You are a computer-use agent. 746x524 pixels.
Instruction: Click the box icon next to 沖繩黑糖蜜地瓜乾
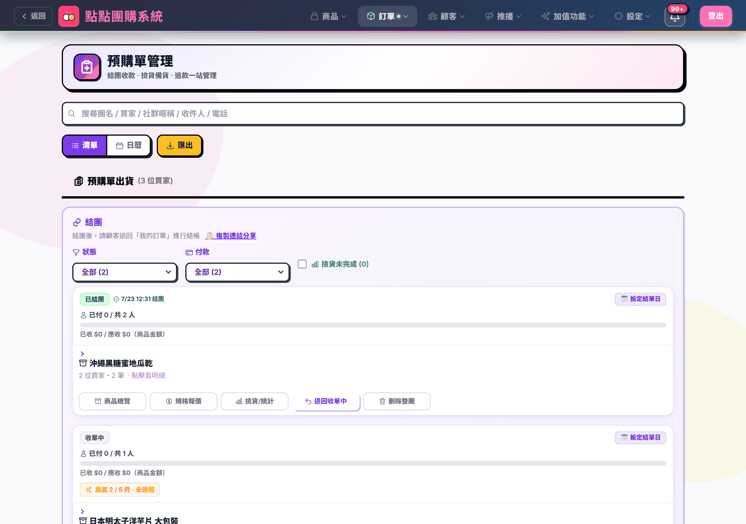click(83, 363)
